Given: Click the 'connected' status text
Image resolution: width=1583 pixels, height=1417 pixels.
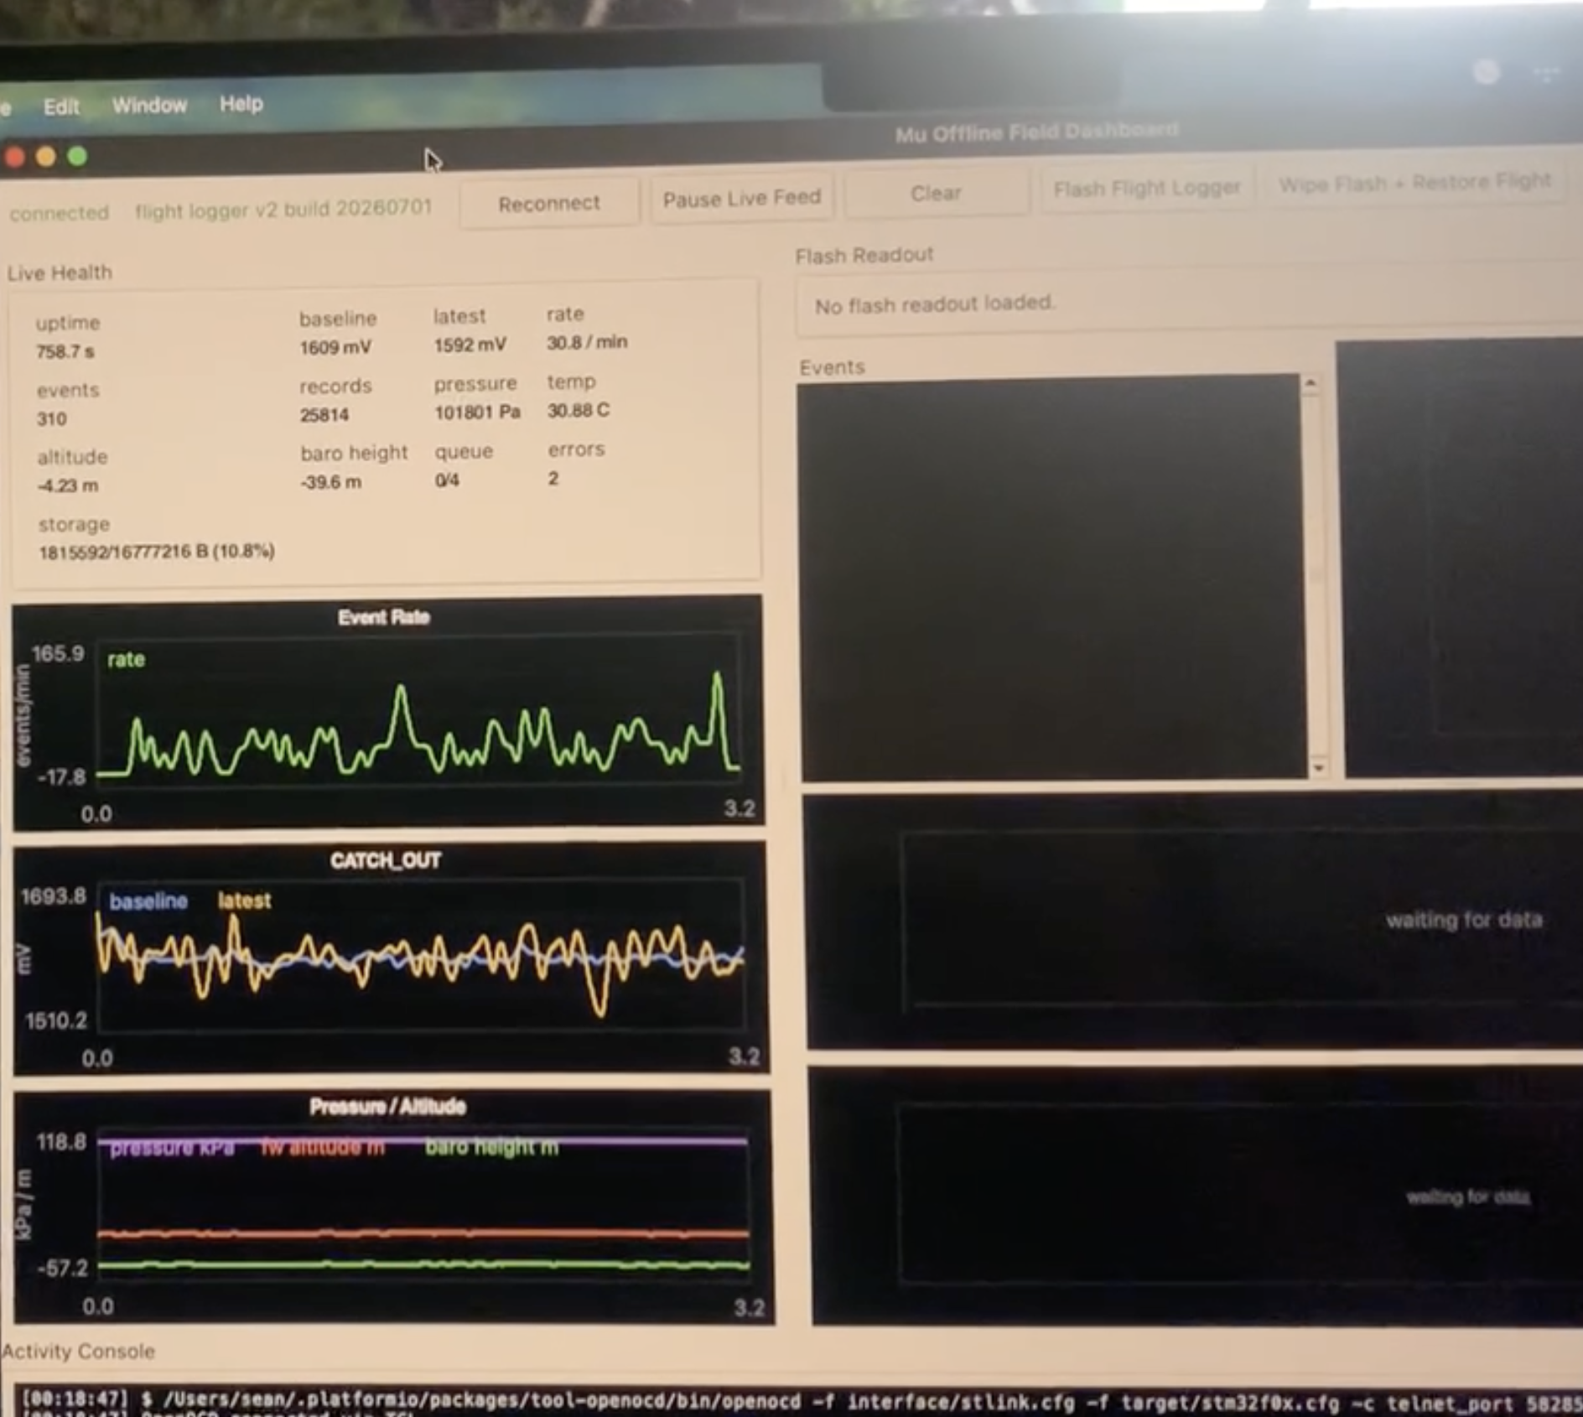Looking at the screenshot, I should click(x=60, y=213).
